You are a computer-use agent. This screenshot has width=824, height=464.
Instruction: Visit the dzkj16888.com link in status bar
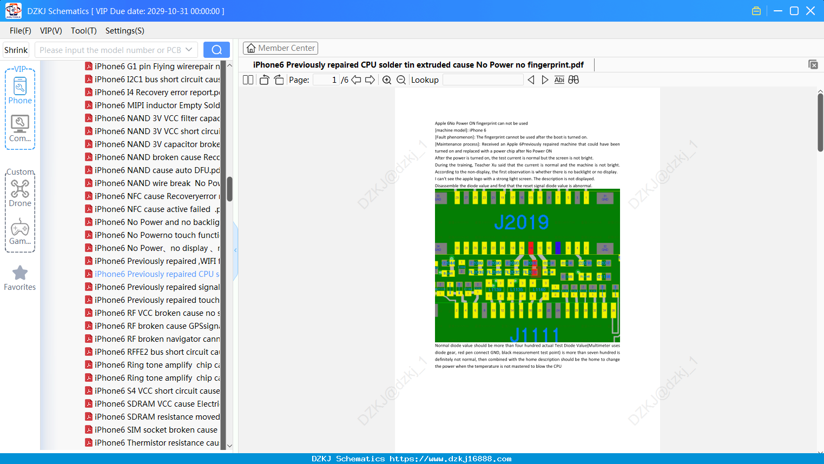click(451, 459)
